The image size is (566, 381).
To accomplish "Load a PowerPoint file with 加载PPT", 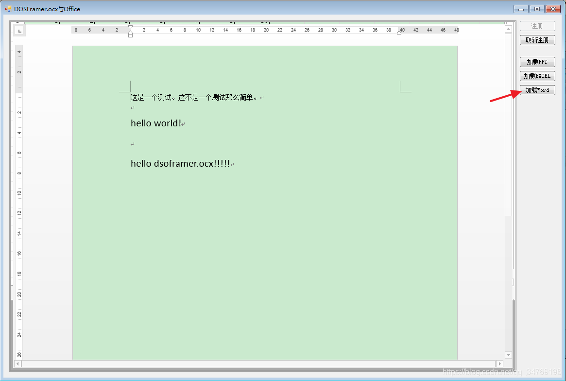I will (537, 62).
